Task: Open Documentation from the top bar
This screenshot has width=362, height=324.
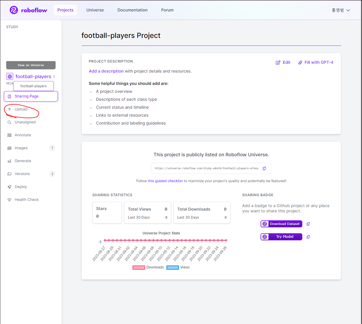Action: click(x=133, y=10)
